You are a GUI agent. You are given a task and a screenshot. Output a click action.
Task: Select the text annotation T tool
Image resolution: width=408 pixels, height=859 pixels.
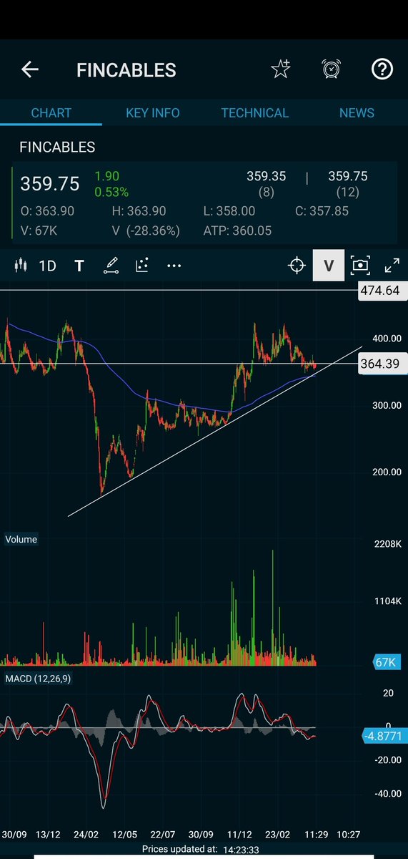click(79, 266)
